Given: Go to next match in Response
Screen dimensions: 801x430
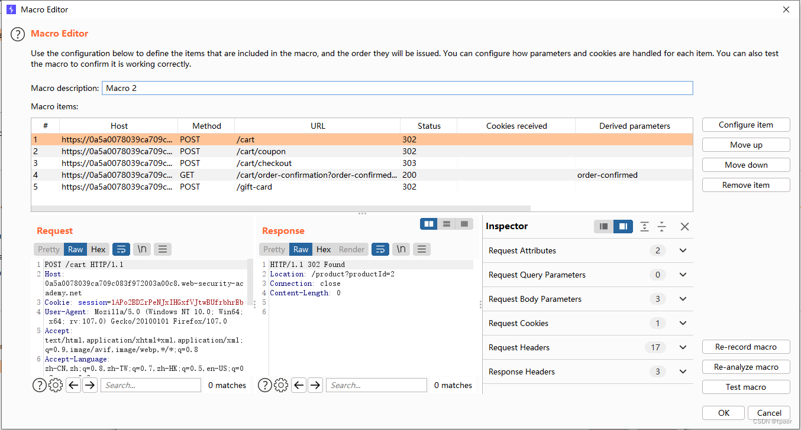Looking at the screenshot, I should [x=315, y=385].
